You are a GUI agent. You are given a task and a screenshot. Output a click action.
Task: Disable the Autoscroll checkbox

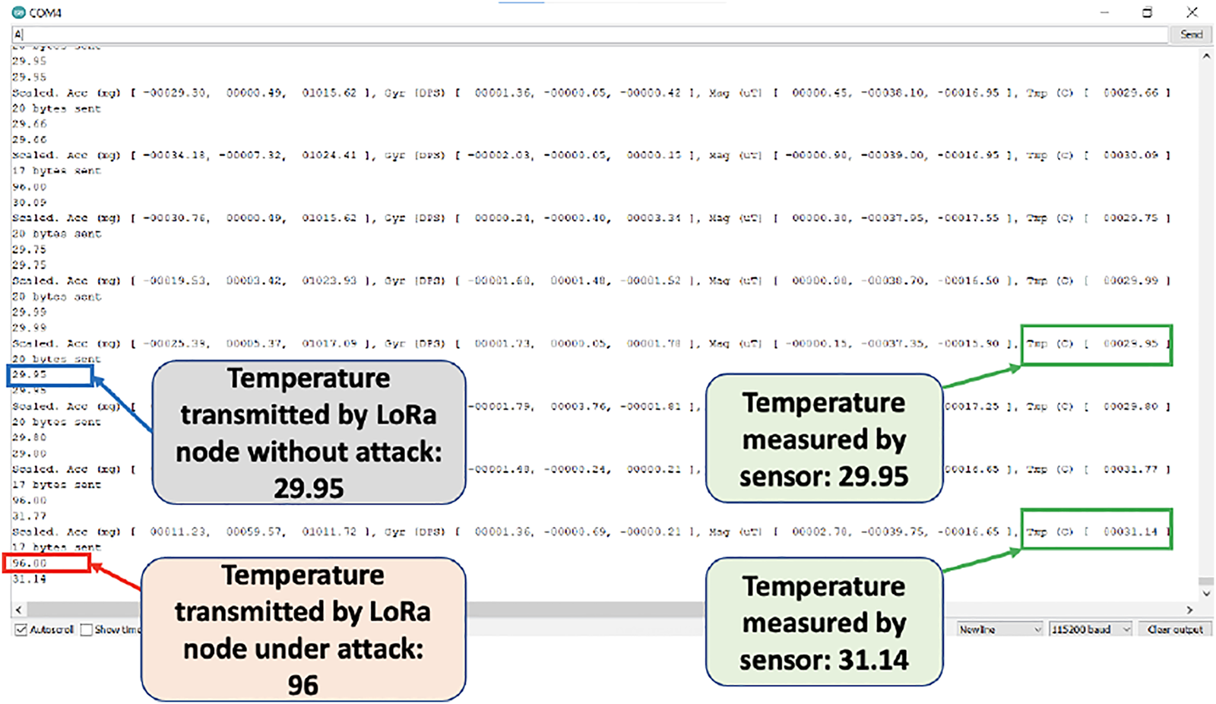coord(21,629)
